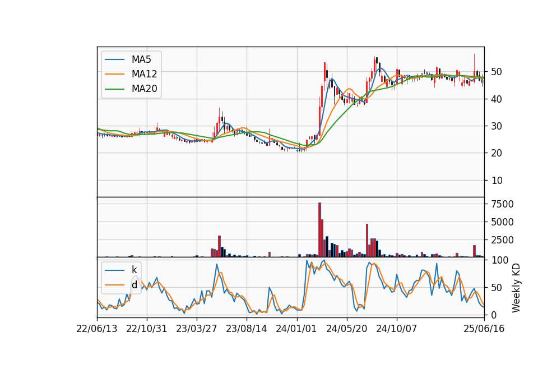This screenshot has width=538, height=387.
Task: Click the 24/05/20 date tick label
Action: click(x=346, y=329)
